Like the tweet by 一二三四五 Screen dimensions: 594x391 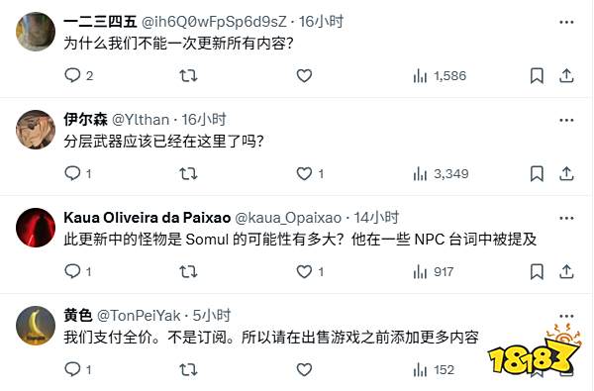point(304,76)
